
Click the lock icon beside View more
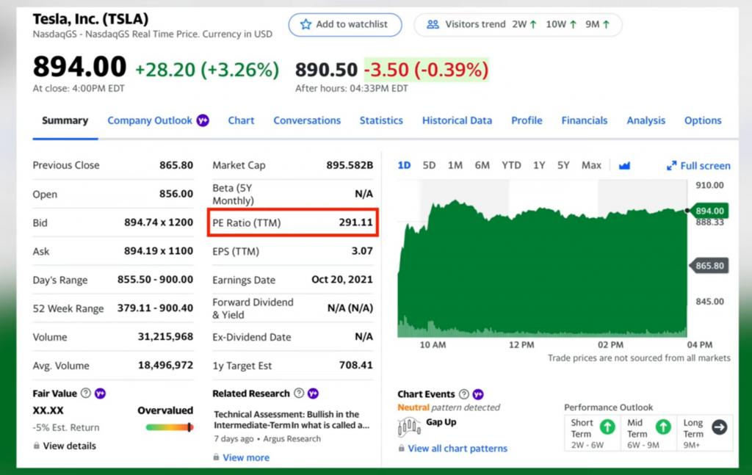click(x=217, y=457)
